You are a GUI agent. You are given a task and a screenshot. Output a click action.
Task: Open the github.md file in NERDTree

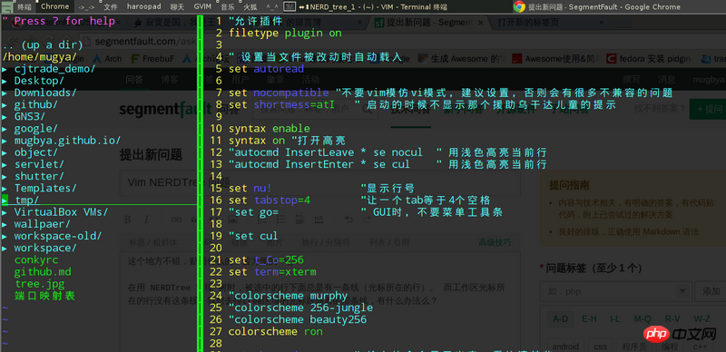coord(43,272)
